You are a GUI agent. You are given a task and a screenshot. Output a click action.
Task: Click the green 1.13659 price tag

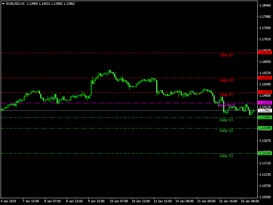tap(265, 118)
